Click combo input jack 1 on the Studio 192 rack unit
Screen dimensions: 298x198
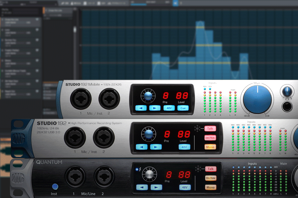click(75, 137)
